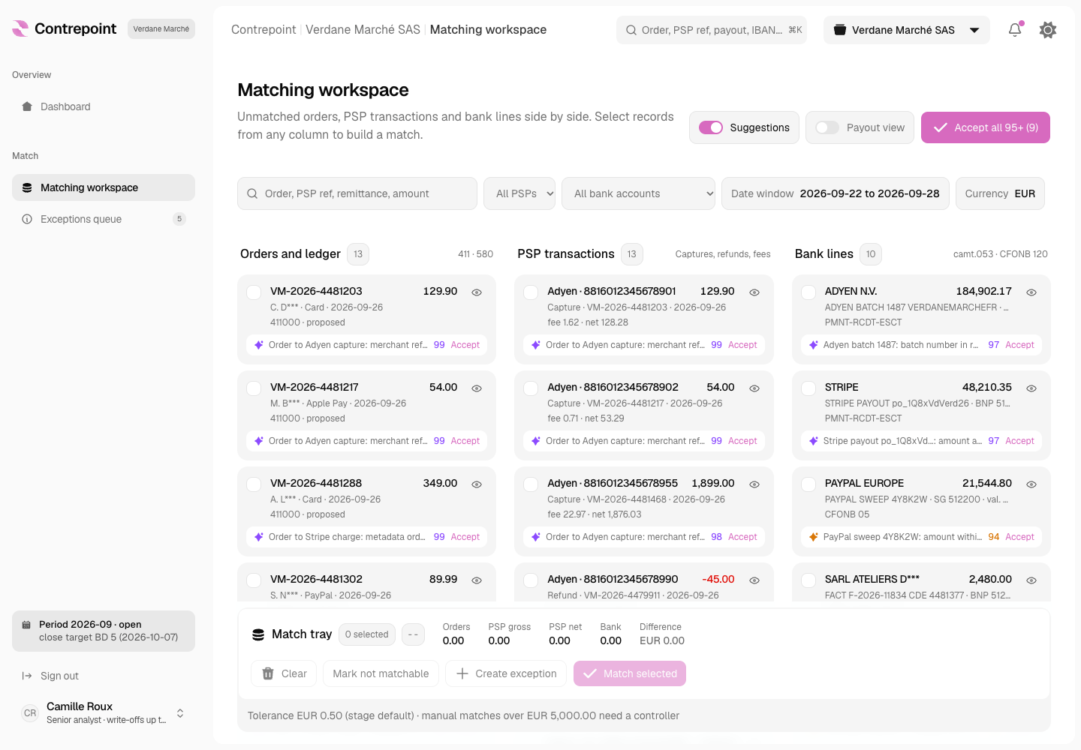The height and width of the screenshot is (750, 1081).
Task: Select checkbox for Adyen 8816012345678902
Action: point(531,388)
